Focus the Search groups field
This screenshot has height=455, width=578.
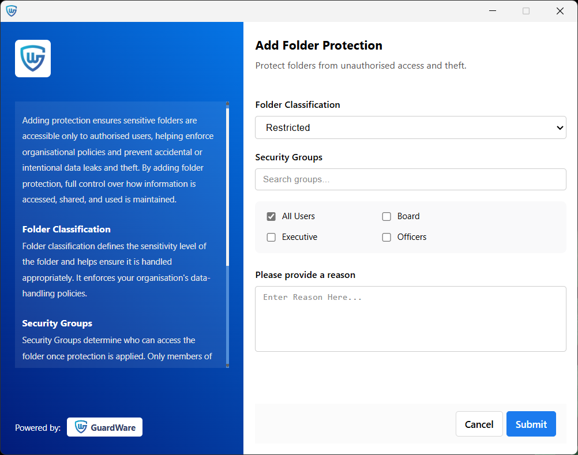(410, 179)
